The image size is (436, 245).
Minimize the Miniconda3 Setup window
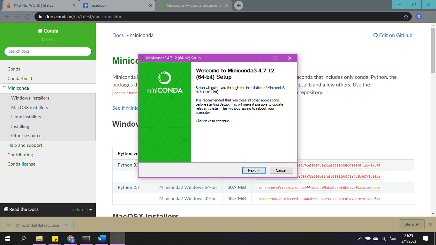tap(261, 58)
